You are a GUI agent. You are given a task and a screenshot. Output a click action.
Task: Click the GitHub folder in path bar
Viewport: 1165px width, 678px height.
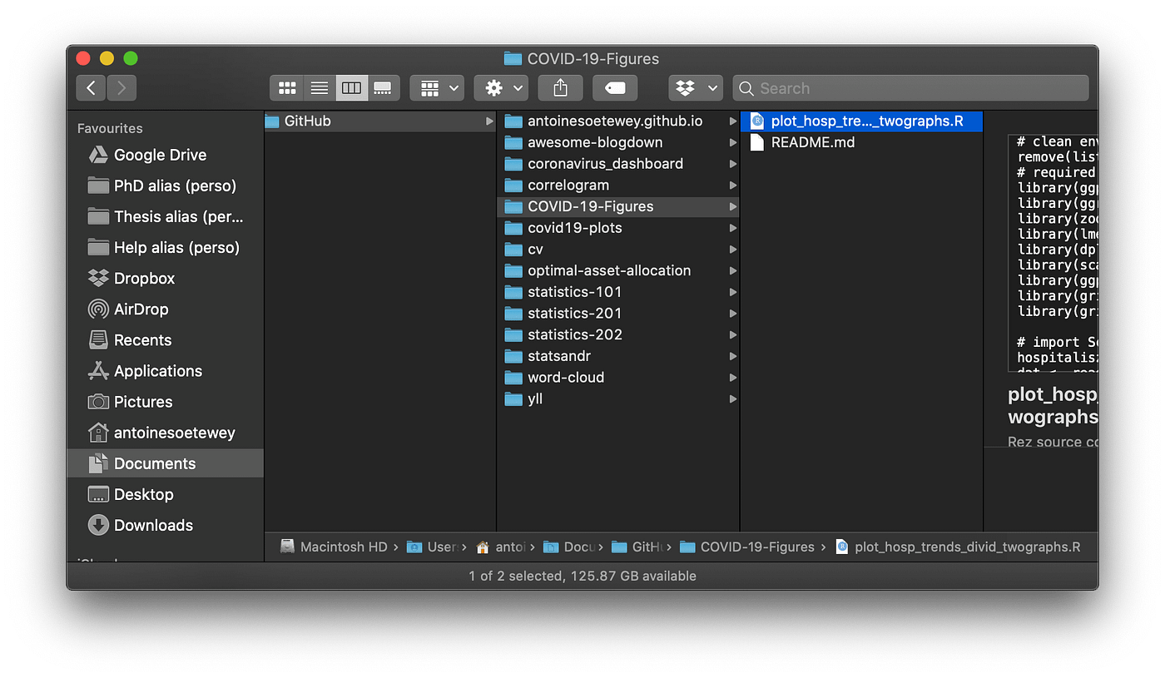pos(637,547)
